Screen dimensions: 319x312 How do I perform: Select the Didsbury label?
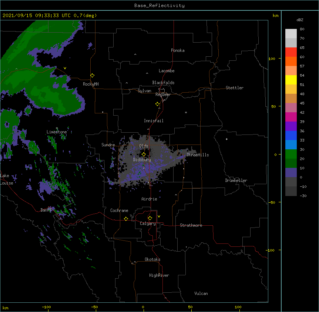point(142,160)
